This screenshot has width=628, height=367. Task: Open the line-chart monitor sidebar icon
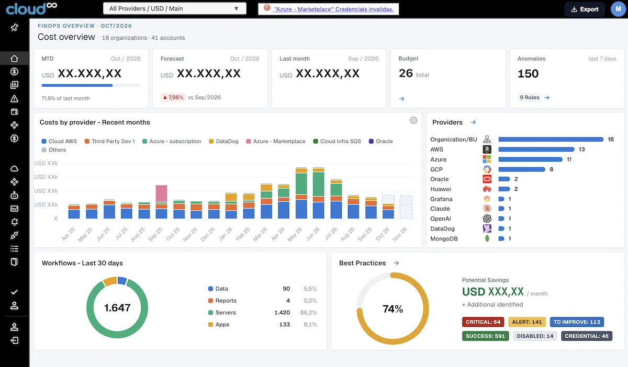15,209
